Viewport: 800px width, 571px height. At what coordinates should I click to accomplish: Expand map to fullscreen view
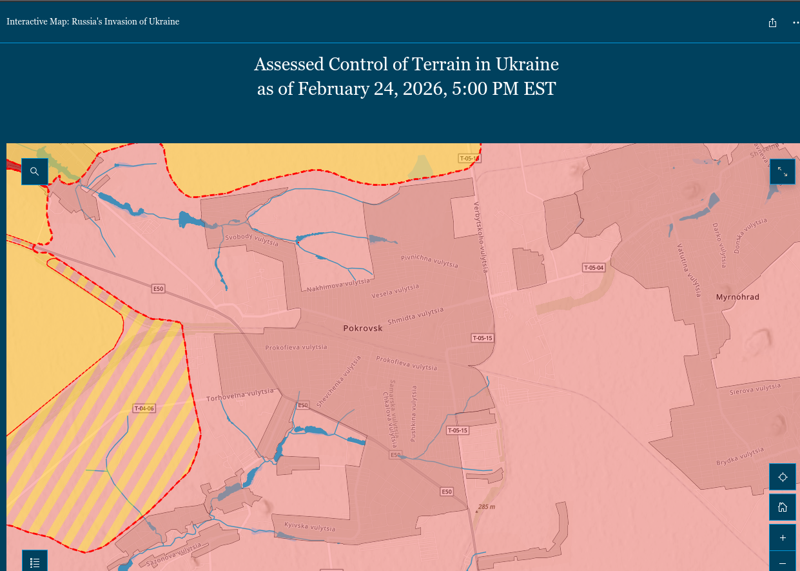tap(783, 172)
